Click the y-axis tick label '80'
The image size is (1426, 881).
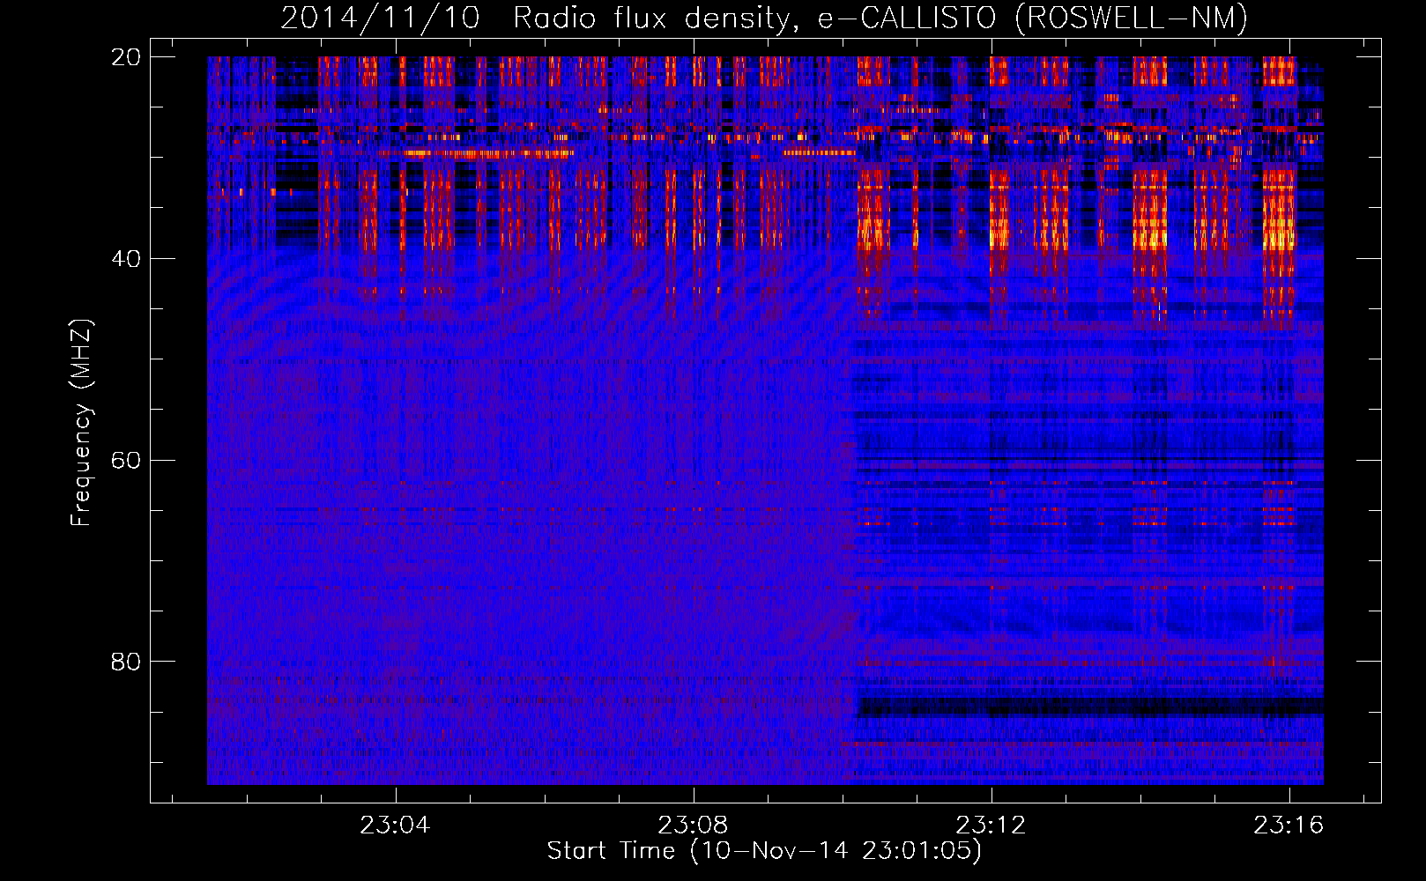pos(126,662)
